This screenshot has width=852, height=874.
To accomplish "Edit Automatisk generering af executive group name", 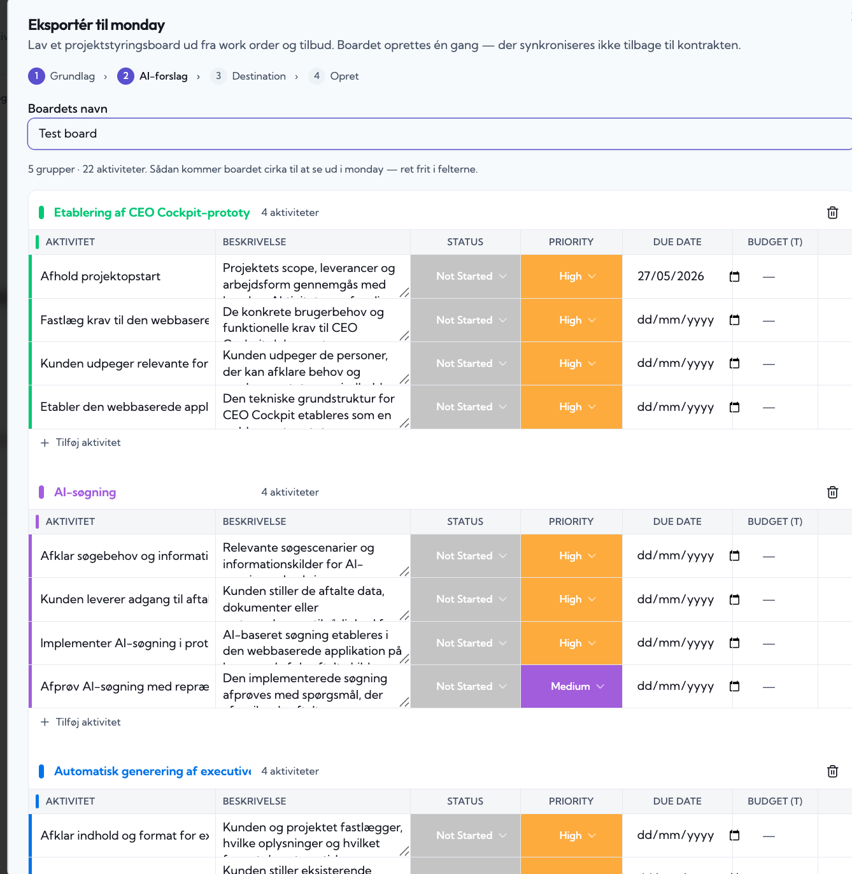I will point(152,771).
